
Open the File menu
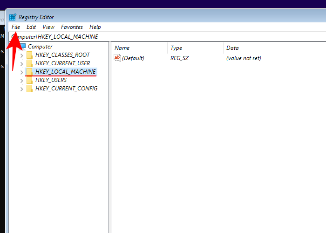16,27
